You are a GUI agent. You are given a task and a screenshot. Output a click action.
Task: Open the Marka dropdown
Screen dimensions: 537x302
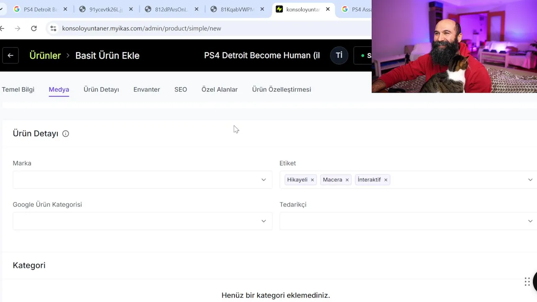point(142,180)
